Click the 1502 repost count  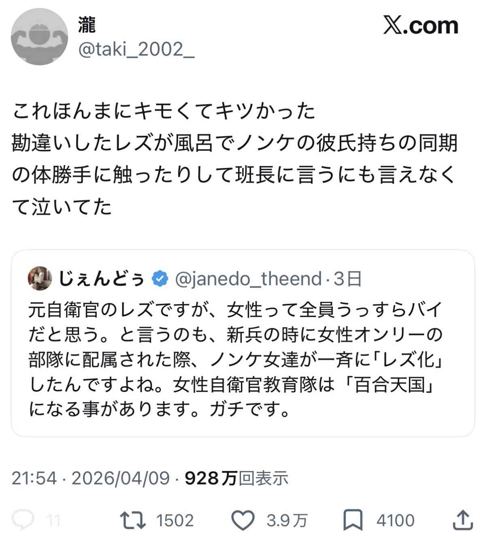[175, 520]
